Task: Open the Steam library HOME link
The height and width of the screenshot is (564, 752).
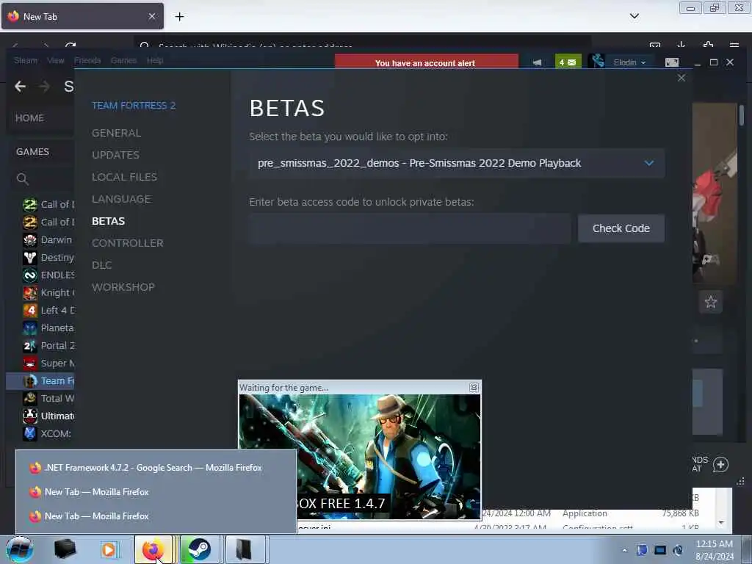Action: coord(29,118)
